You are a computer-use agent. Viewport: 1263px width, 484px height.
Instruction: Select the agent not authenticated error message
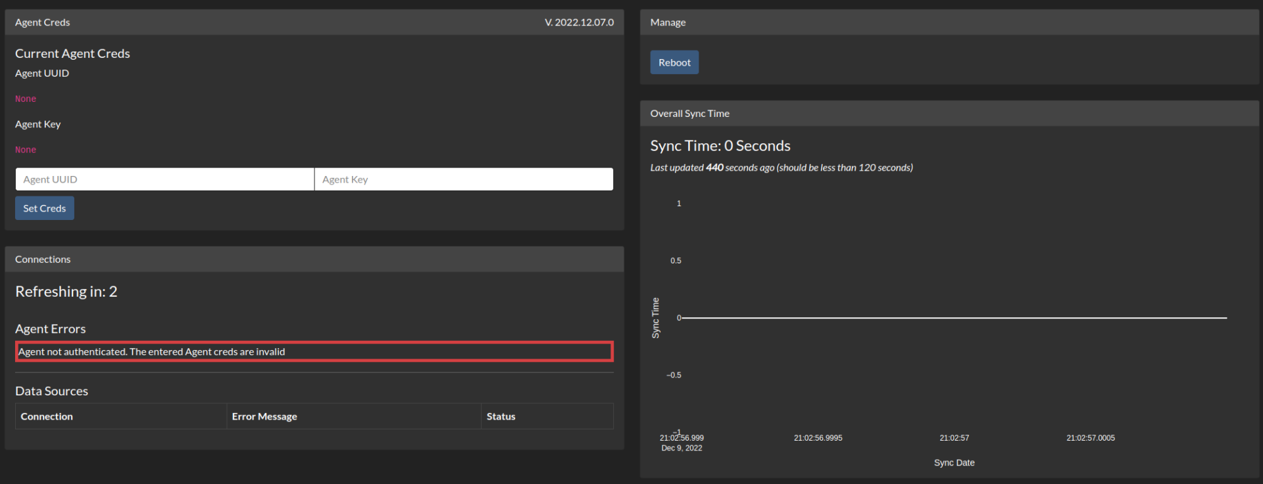click(152, 352)
